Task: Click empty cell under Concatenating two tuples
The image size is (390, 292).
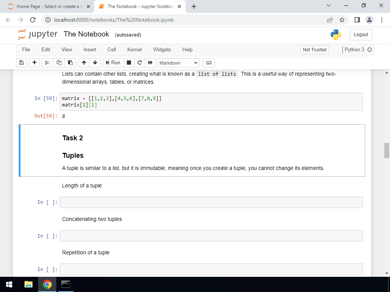Action: pos(211,236)
